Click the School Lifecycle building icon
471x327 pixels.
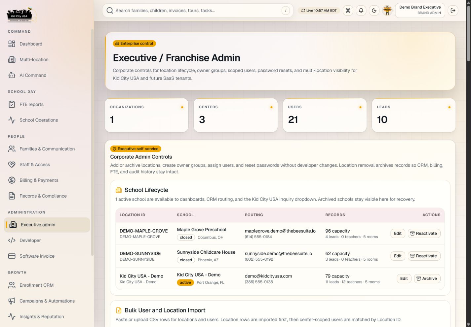[x=119, y=190]
